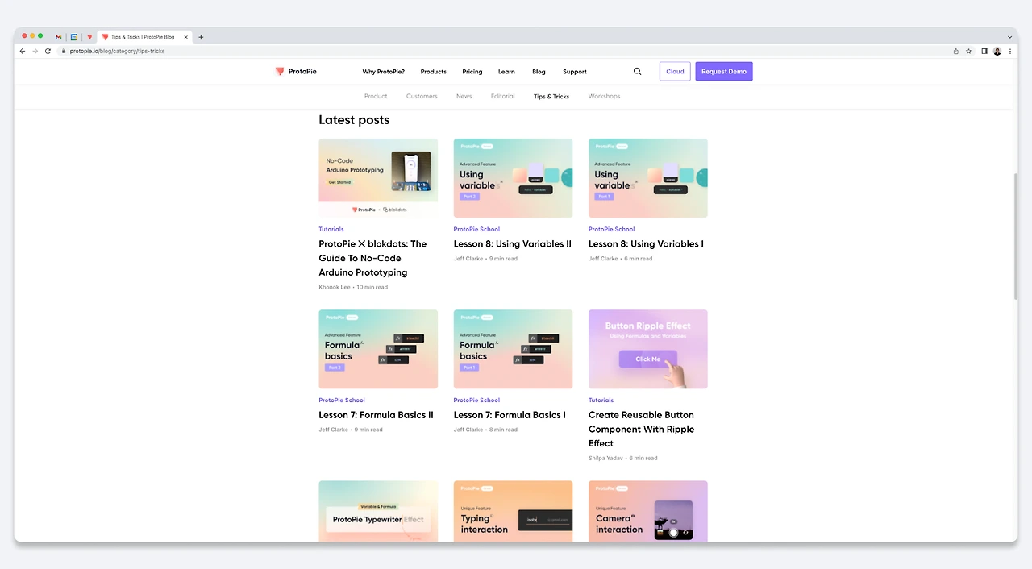Click the page vertical scrollbar
The width and height of the screenshot is (1032, 569).
(1014, 235)
